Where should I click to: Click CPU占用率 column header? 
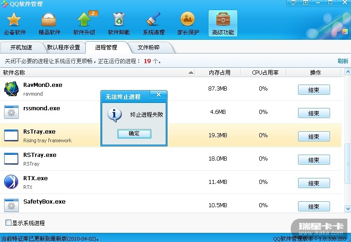point(265,72)
